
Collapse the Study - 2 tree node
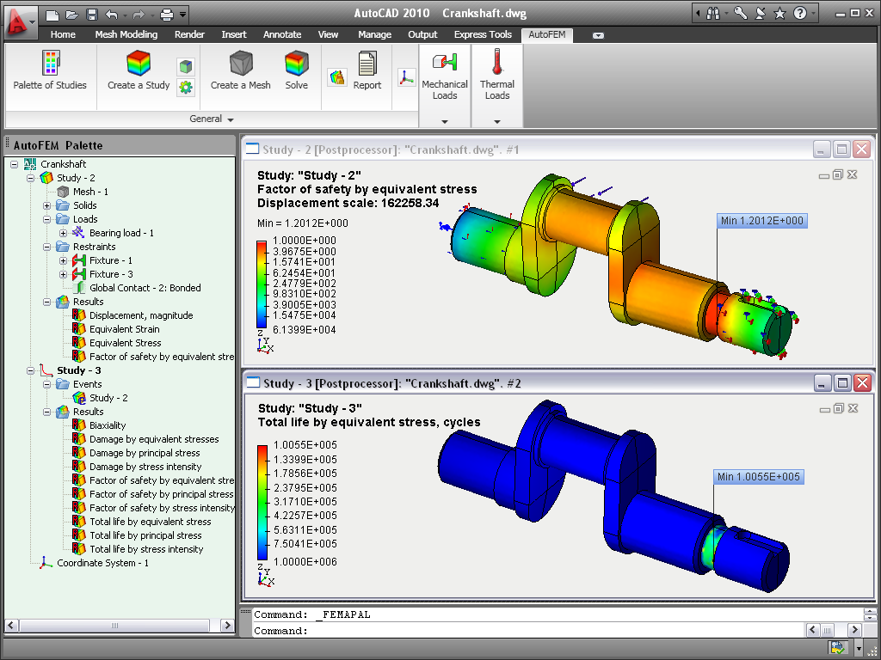point(31,178)
